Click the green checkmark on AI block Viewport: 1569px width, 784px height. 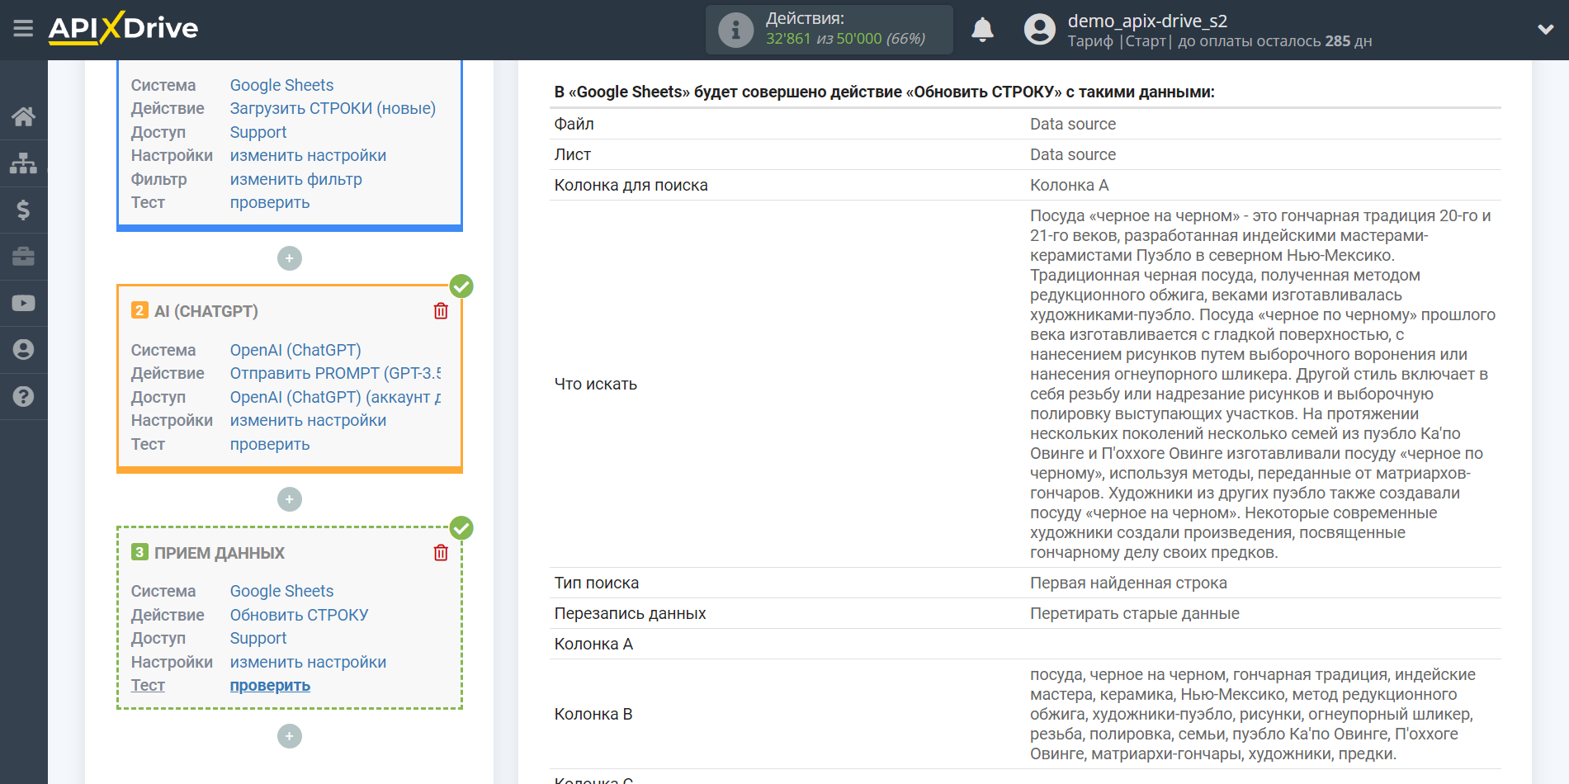[461, 286]
